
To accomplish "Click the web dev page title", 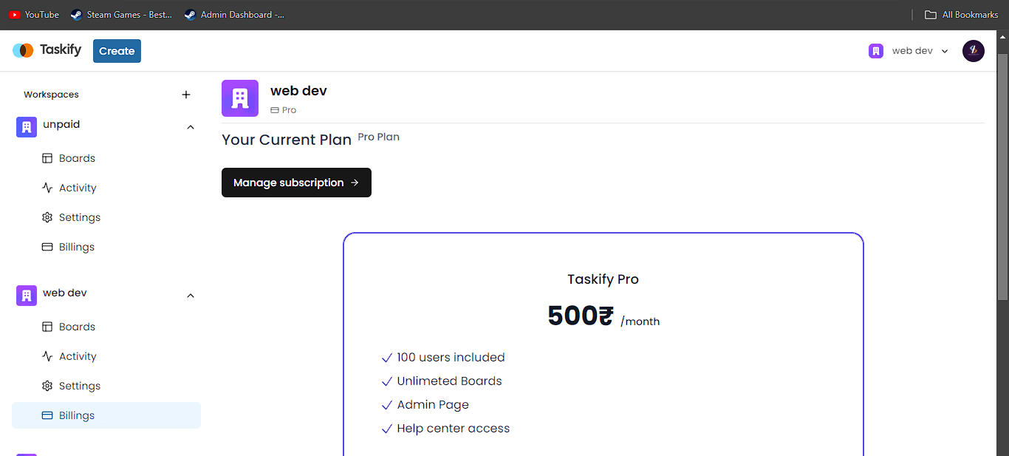I will point(298,91).
